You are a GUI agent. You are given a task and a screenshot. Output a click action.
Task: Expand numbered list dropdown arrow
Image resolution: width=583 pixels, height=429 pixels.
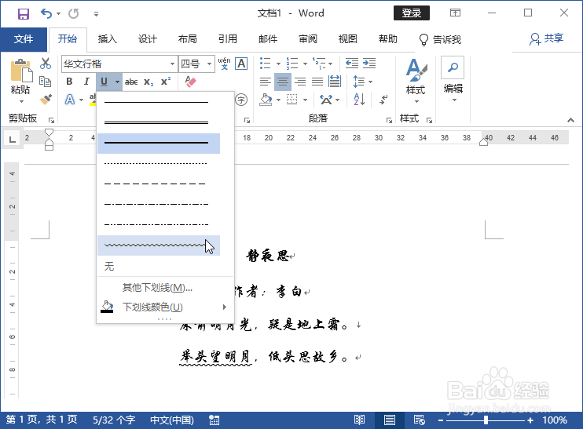306,64
